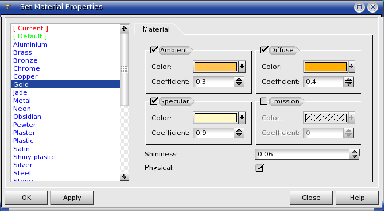Open the Diffuse color dropdown arrow
385x212 pixels.
tap(352, 67)
